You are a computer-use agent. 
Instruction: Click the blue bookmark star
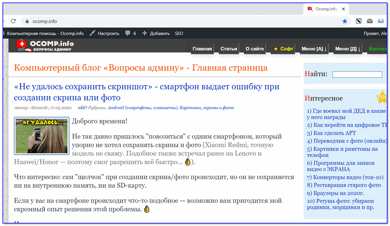(x=345, y=21)
